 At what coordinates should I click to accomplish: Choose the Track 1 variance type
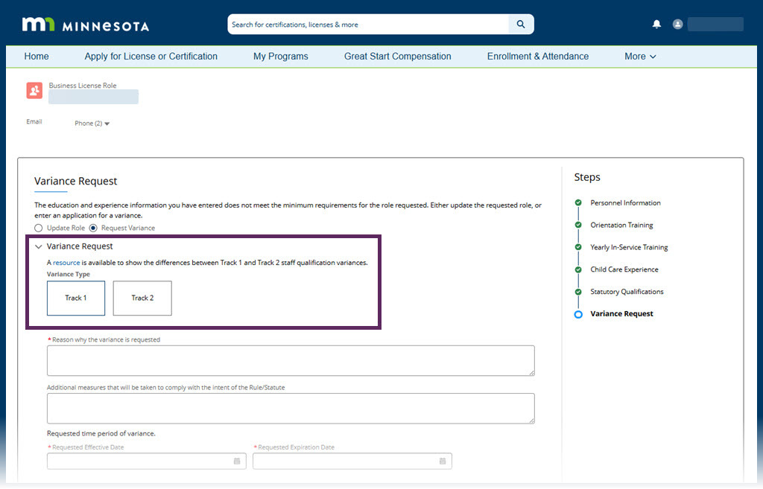point(76,298)
